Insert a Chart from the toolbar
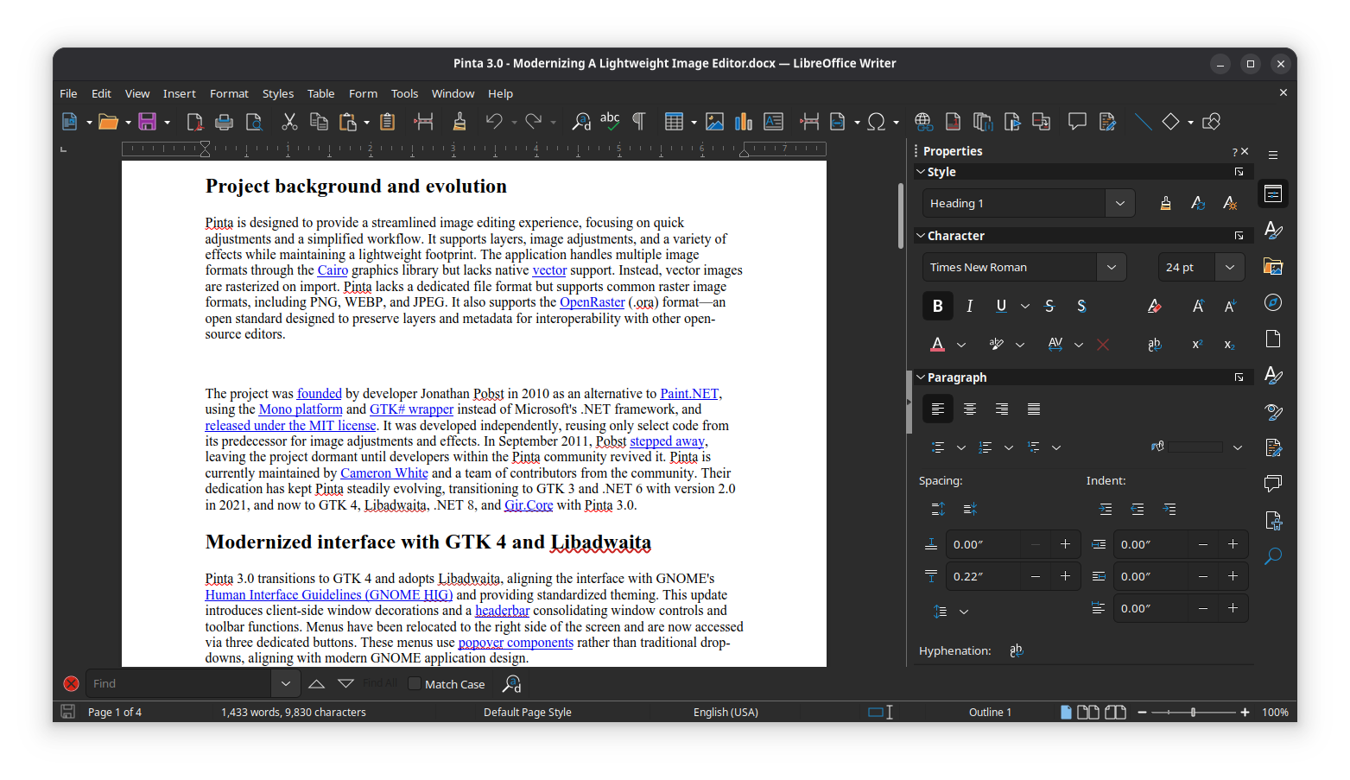Image resolution: width=1350 pixels, height=780 pixels. pos(743,121)
